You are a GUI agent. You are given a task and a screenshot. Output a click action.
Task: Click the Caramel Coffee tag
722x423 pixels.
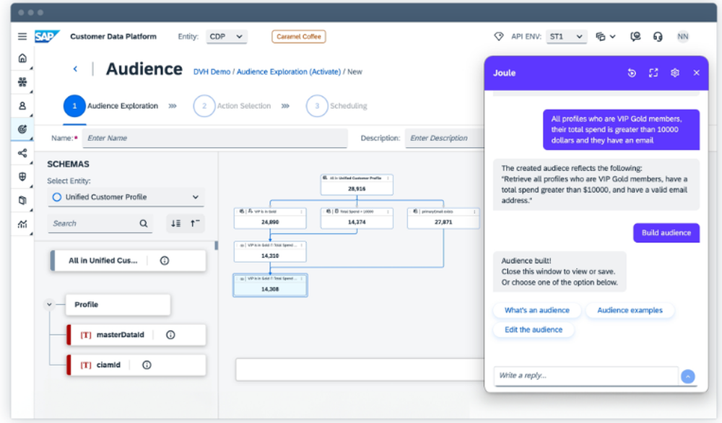pyautogui.click(x=298, y=36)
